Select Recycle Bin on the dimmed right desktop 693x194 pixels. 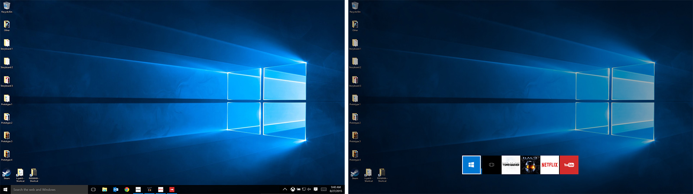(355, 7)
